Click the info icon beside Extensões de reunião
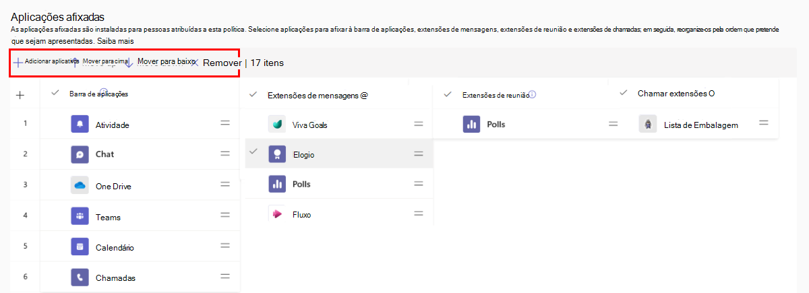 click(x=533, y=94)
